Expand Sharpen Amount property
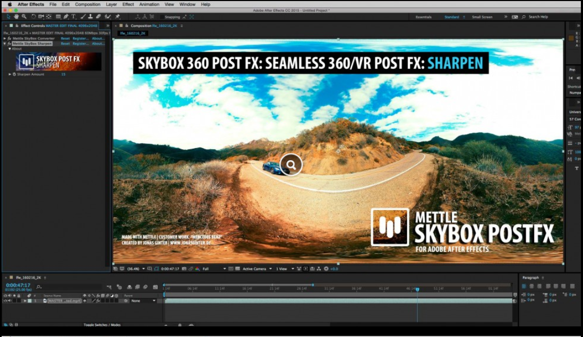 point(10,74)
